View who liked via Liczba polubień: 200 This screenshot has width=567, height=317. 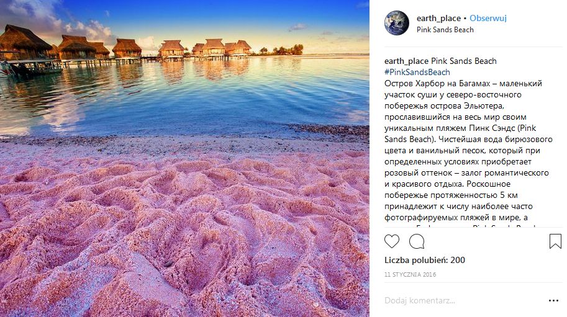pyautogui.click(x=425, y=260)
